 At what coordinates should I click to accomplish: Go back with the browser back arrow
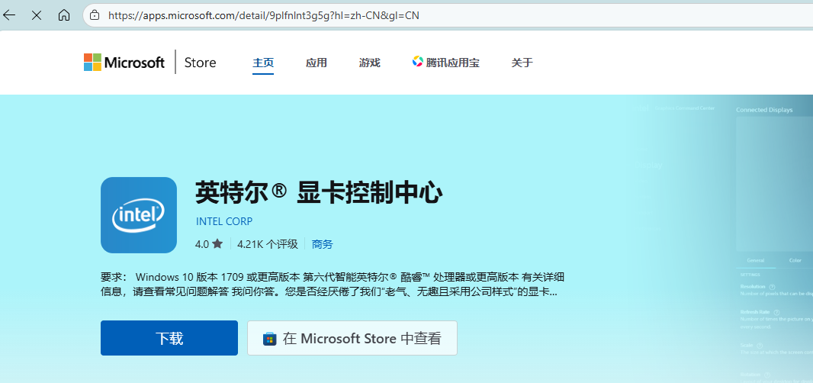9,15
